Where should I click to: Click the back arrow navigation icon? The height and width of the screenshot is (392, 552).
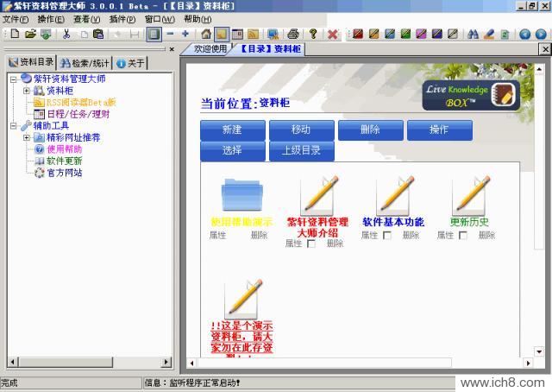pos(525,35)
